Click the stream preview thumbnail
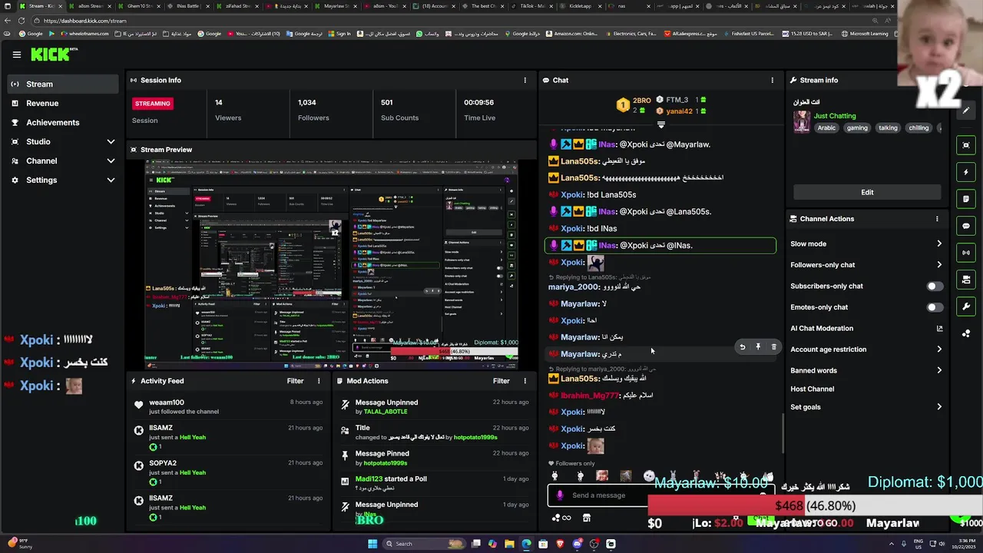Image resolution: width=983 pixels, height=553 pixels. click(x=332, y=265)
